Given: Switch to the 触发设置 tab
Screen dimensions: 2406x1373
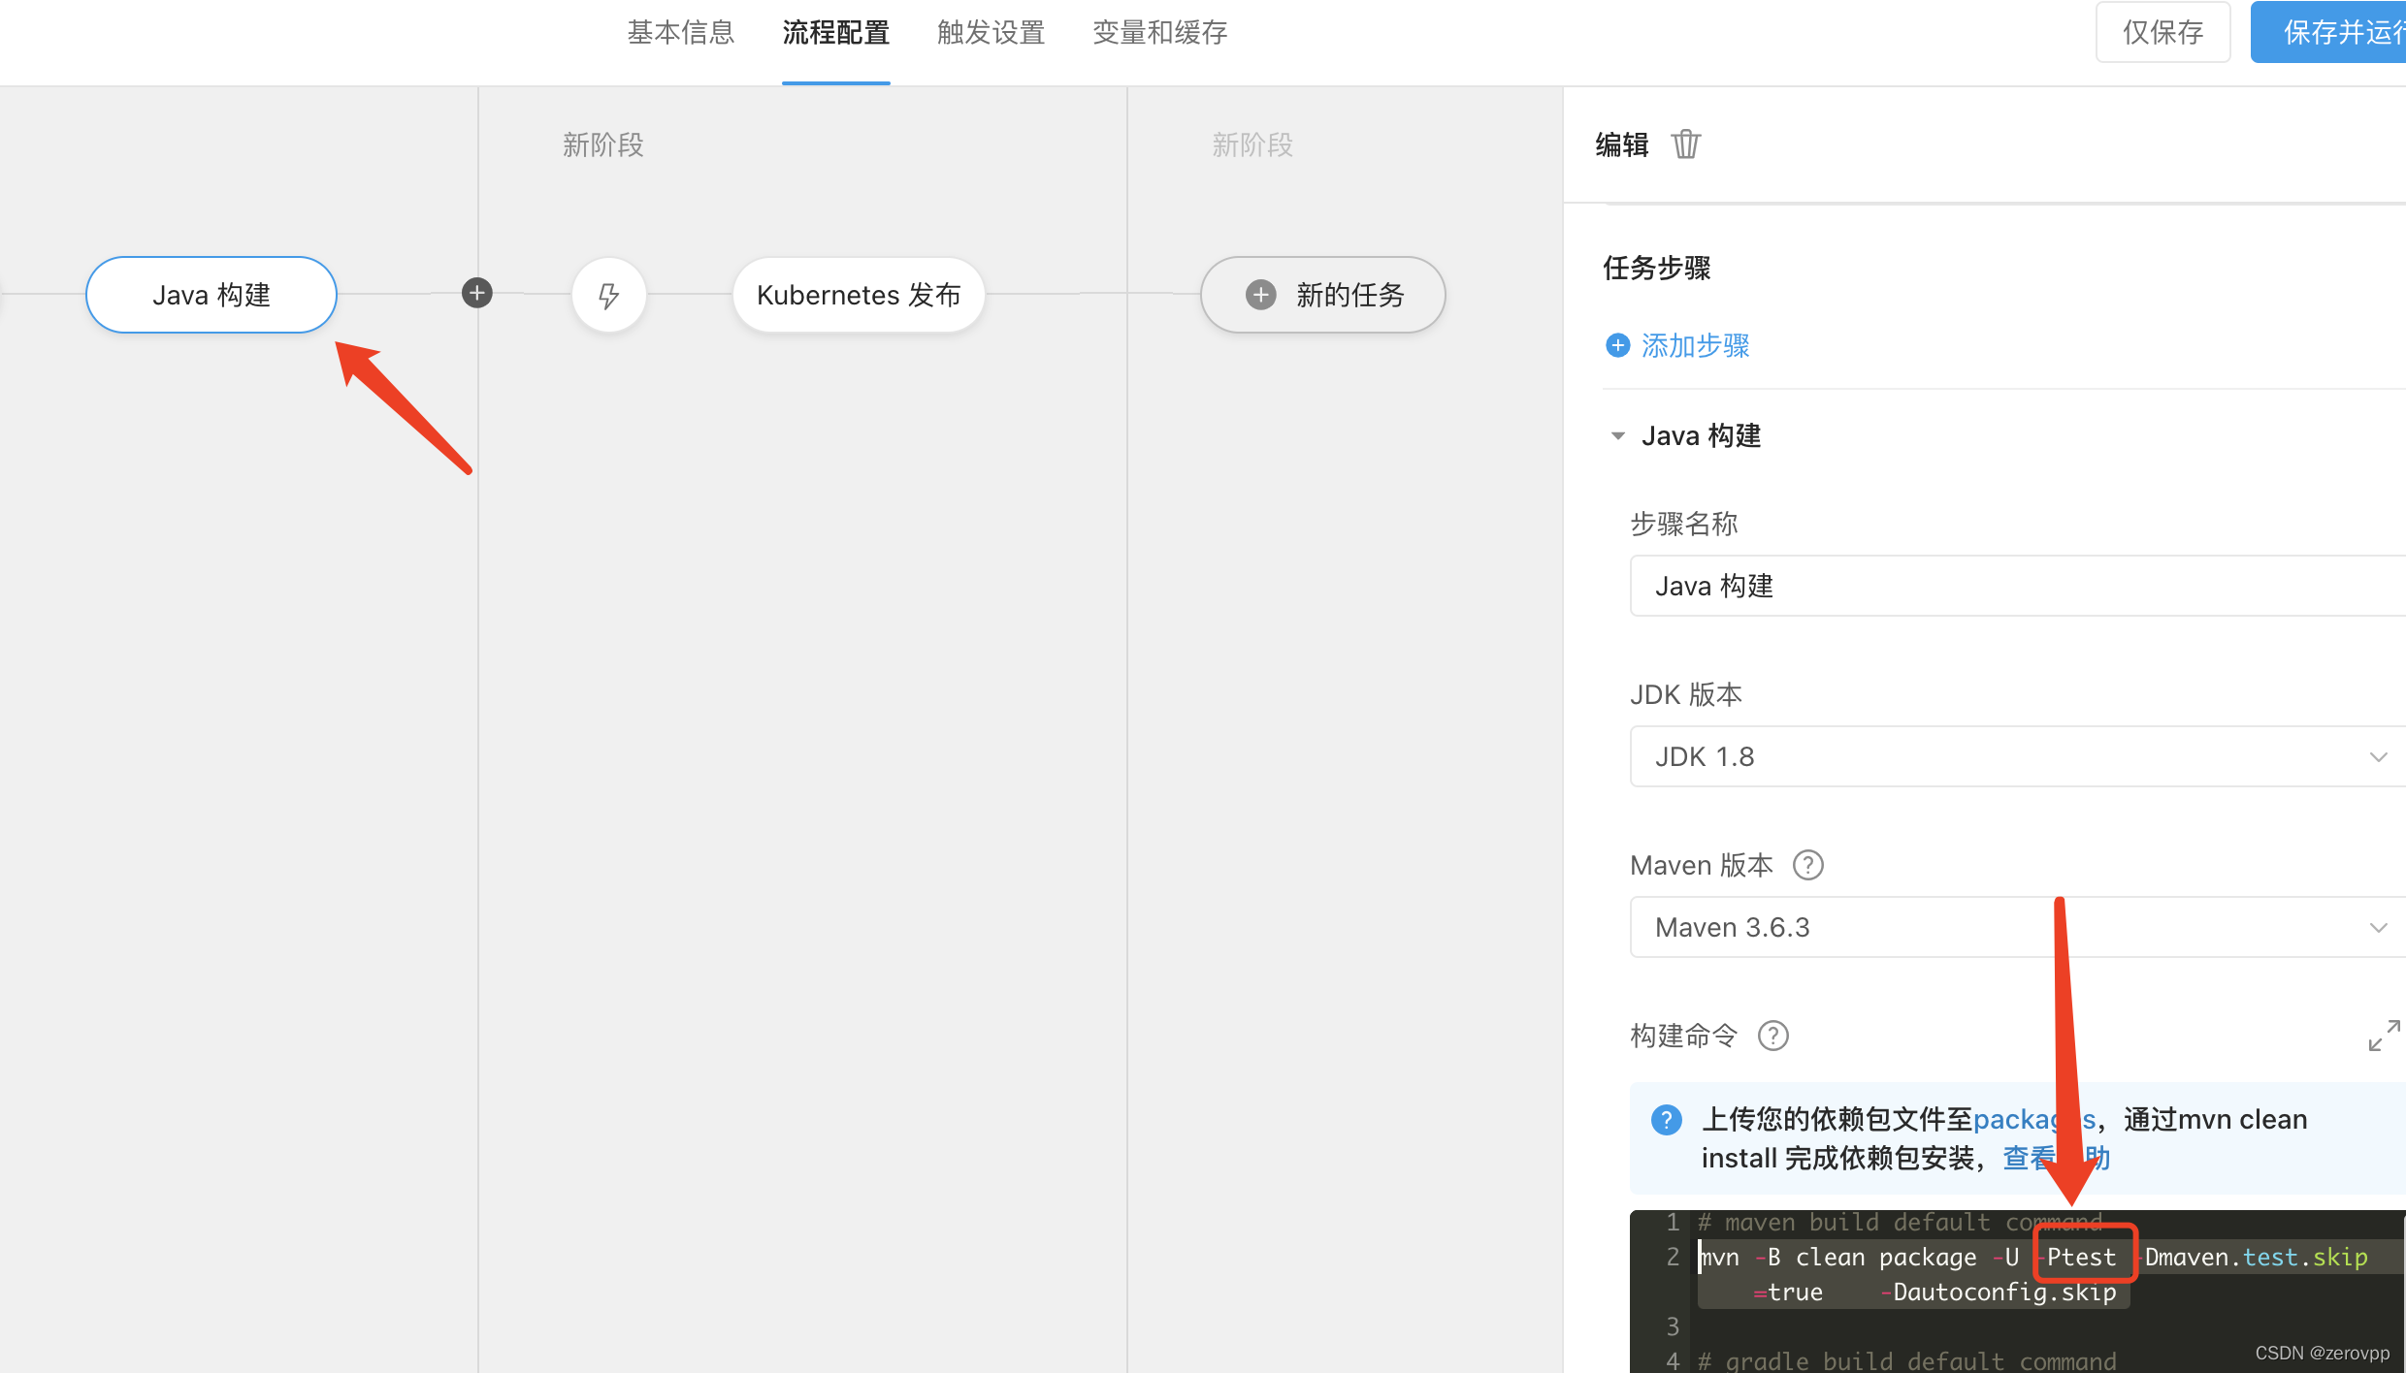Looking at the screenshot, I should click(991, 33).
